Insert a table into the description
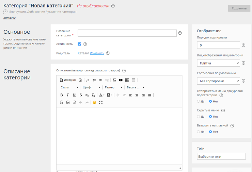Screen dimensions: 252x172 pyautogui.click(x=127, y=80)
